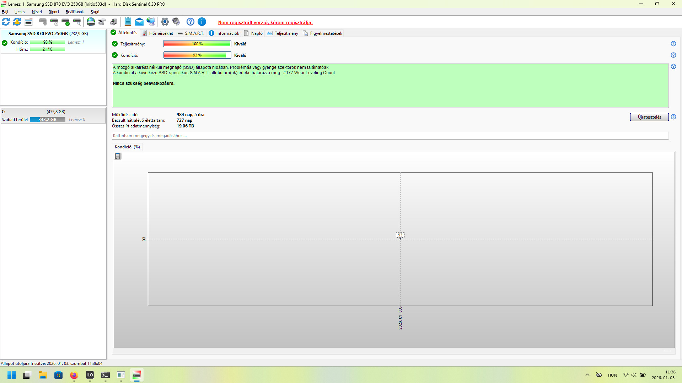Open Task View from the taskbar
The width and height of the screenshot is (682, 383).
pos(27,375)
